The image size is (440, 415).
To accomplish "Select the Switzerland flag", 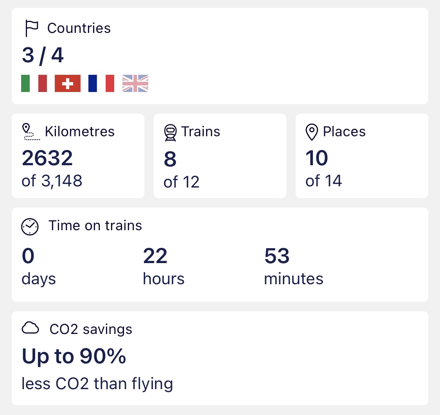I will 68,83.
